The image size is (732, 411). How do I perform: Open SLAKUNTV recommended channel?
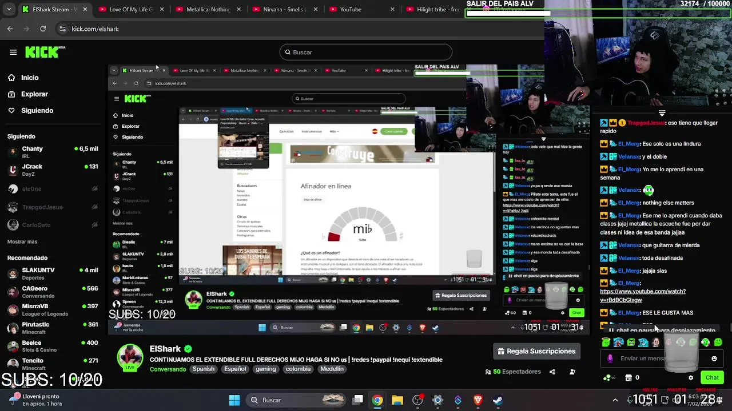53,273
